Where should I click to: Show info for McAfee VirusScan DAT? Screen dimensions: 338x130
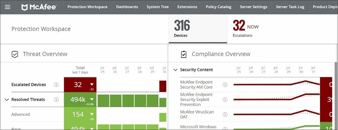[x=225, y=114]
